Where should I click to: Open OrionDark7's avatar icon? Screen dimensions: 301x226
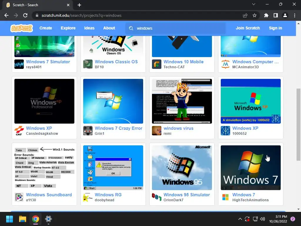coord(157,197)
